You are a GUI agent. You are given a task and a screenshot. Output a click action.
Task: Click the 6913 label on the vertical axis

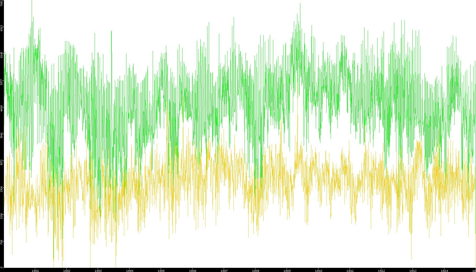[x=2, y=28]
